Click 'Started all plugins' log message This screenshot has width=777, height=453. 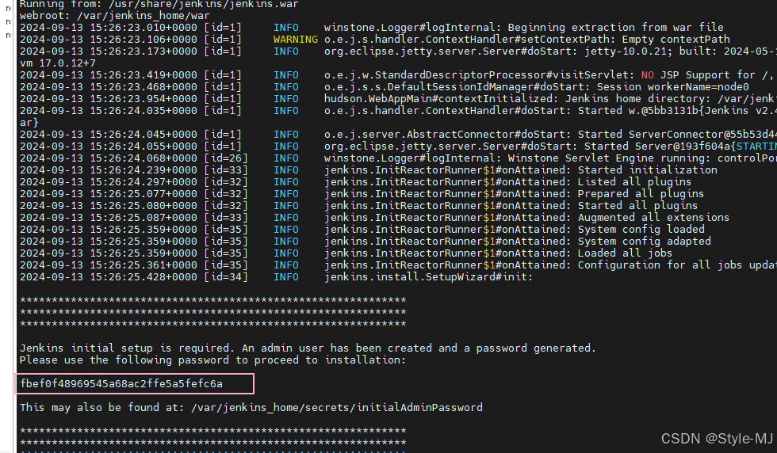click(637, 206)
